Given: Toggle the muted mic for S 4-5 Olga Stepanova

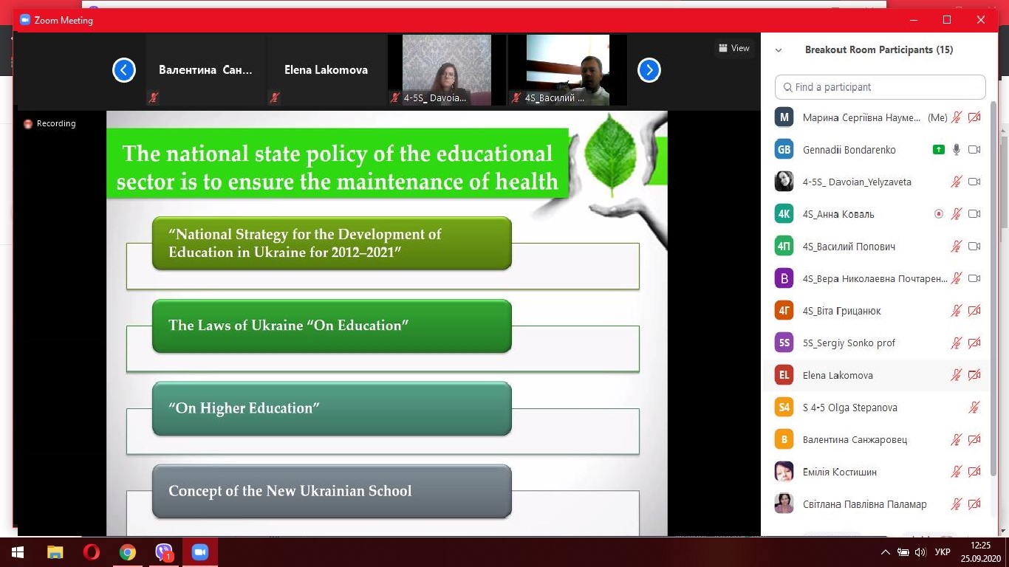Looking at the screenshot, I should (x=974, y=408).
